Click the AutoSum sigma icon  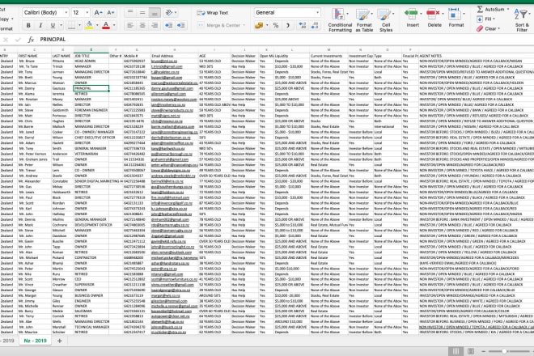pos(480,9)
